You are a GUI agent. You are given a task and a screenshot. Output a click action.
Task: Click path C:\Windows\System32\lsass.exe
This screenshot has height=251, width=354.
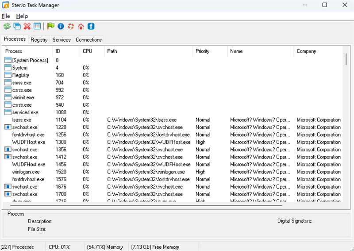pos(142,120)
